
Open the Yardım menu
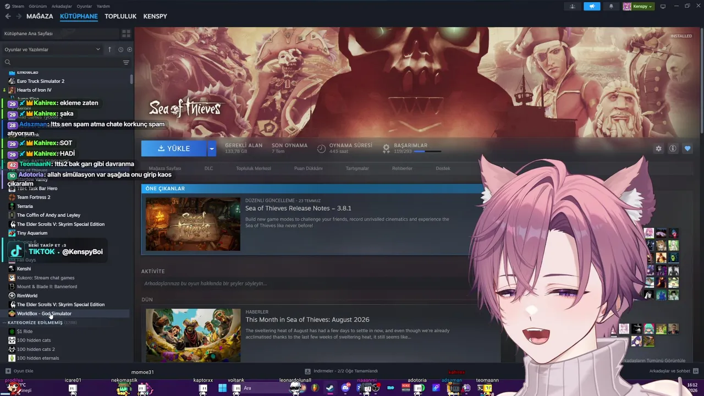coord(103,6)
